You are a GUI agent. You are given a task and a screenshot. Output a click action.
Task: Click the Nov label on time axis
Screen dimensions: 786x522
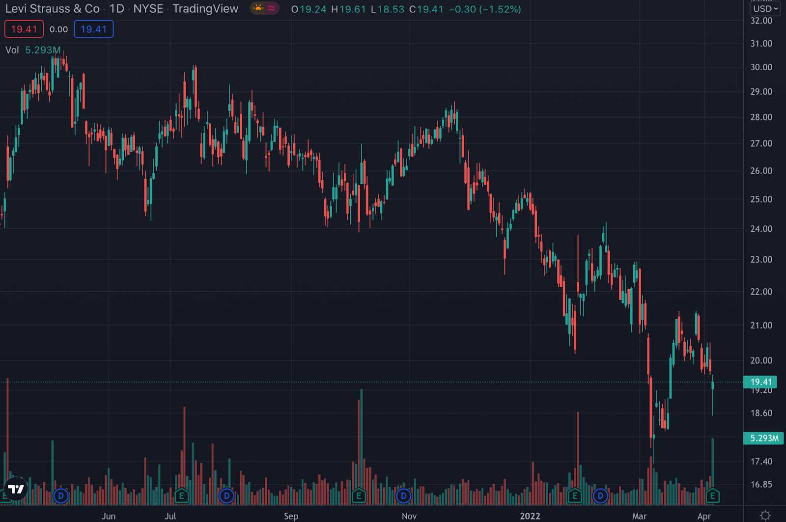click(409, 516)
